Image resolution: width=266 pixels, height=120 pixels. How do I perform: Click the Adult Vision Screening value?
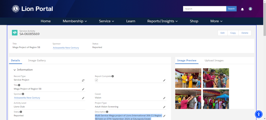coord(107,107)
